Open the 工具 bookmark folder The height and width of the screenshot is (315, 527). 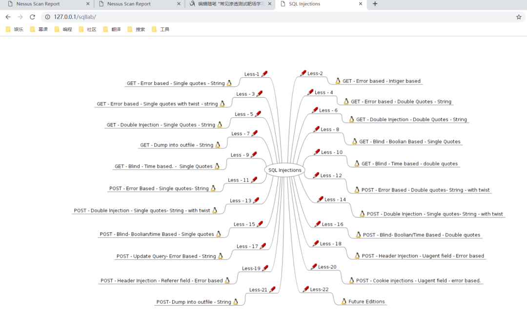tap(161, 29)
